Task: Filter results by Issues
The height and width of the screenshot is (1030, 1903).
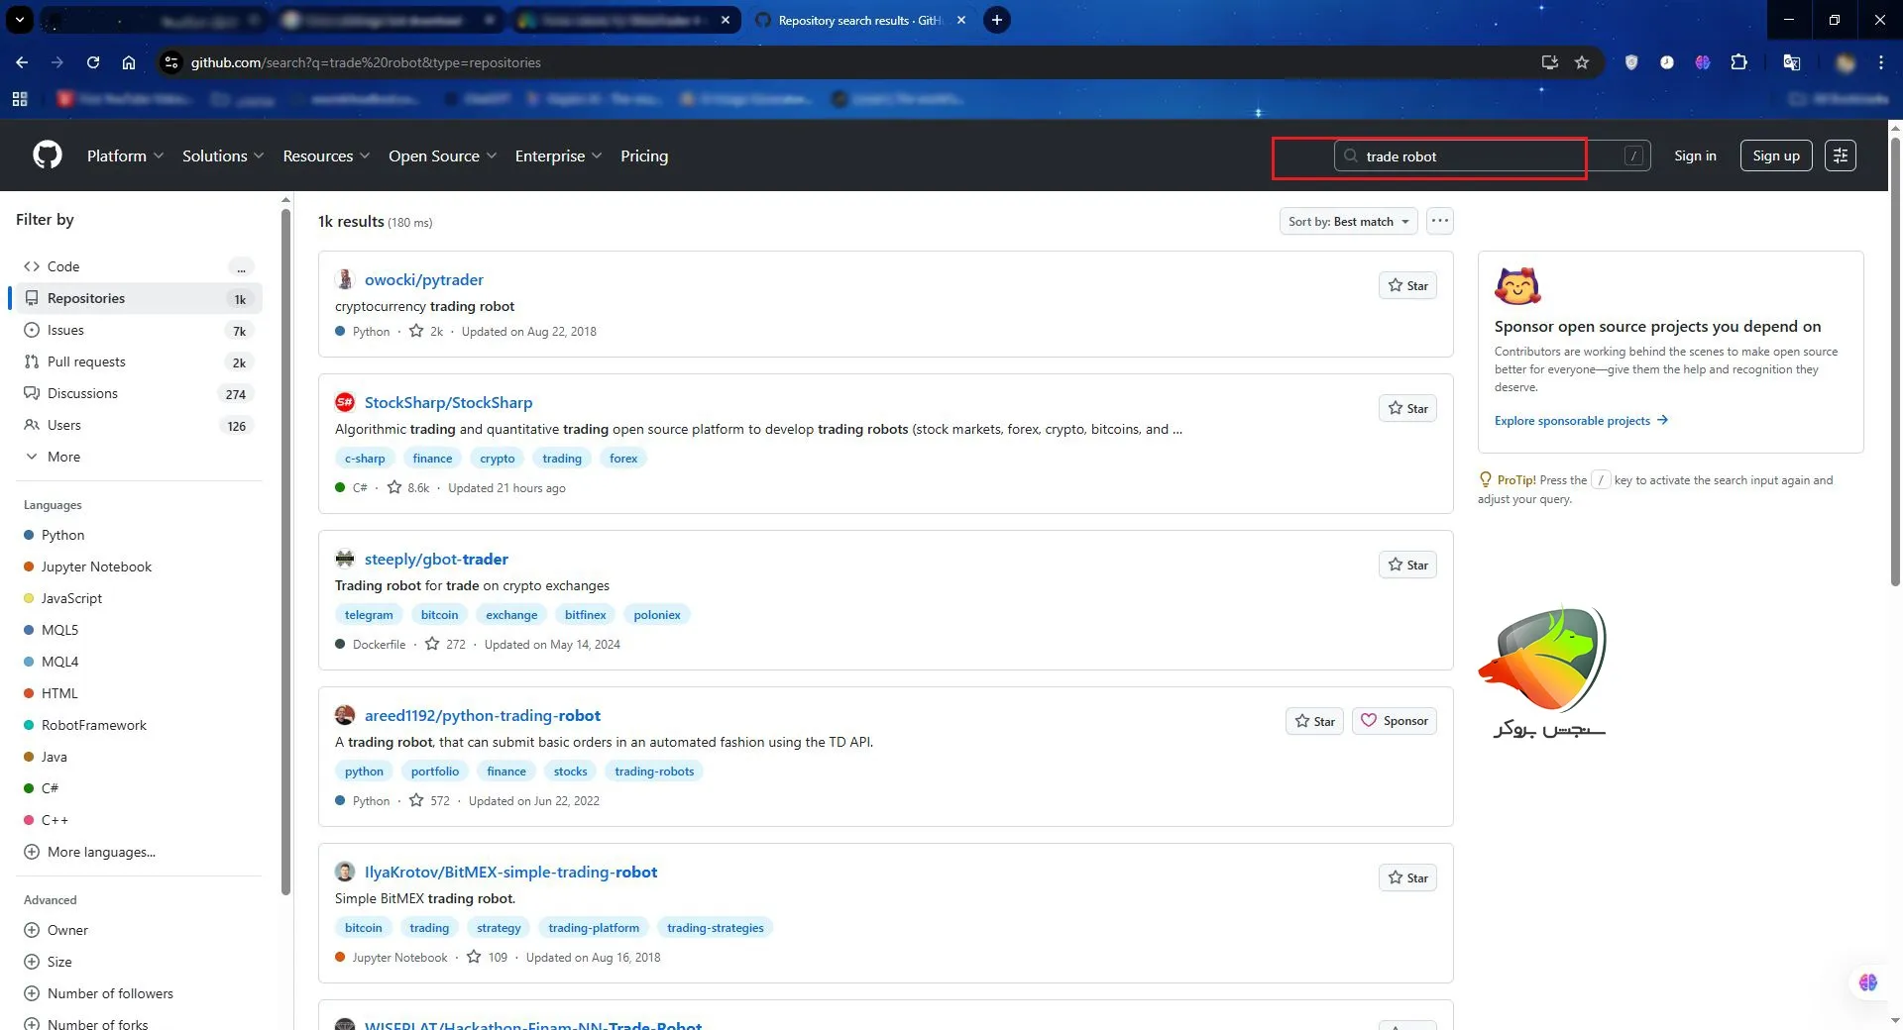Action: coord(65,330)
